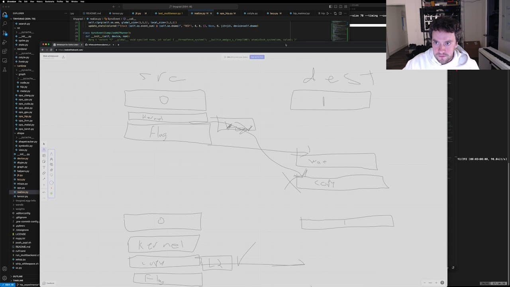Open the Source Control view in the activity bar

5,33
